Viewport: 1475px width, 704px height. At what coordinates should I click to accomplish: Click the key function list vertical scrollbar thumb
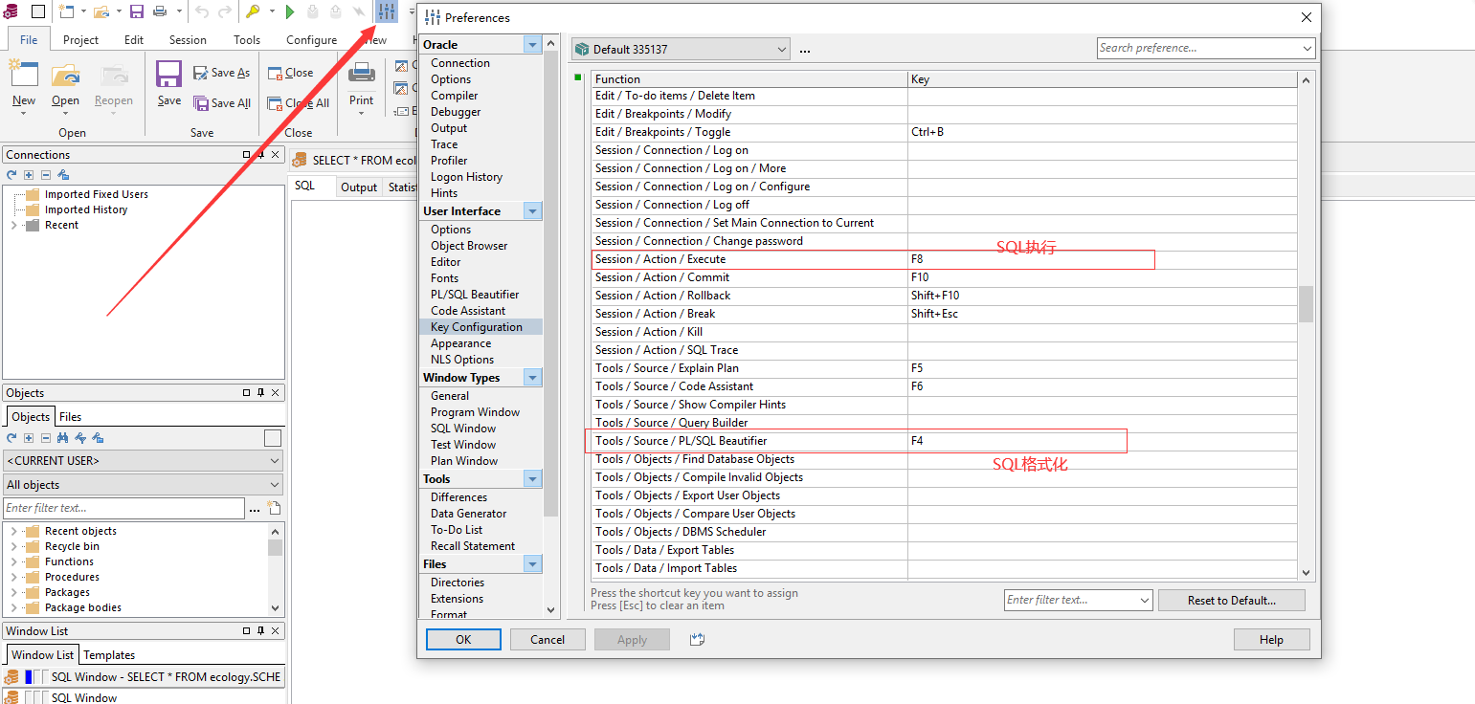coord(1307,304)
